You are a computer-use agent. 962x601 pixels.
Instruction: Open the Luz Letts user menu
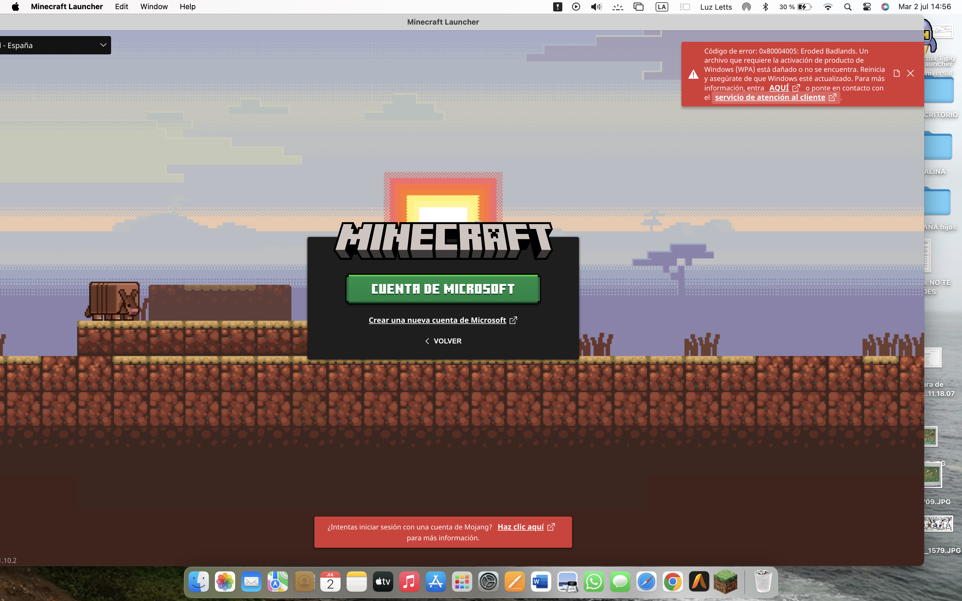716,7
